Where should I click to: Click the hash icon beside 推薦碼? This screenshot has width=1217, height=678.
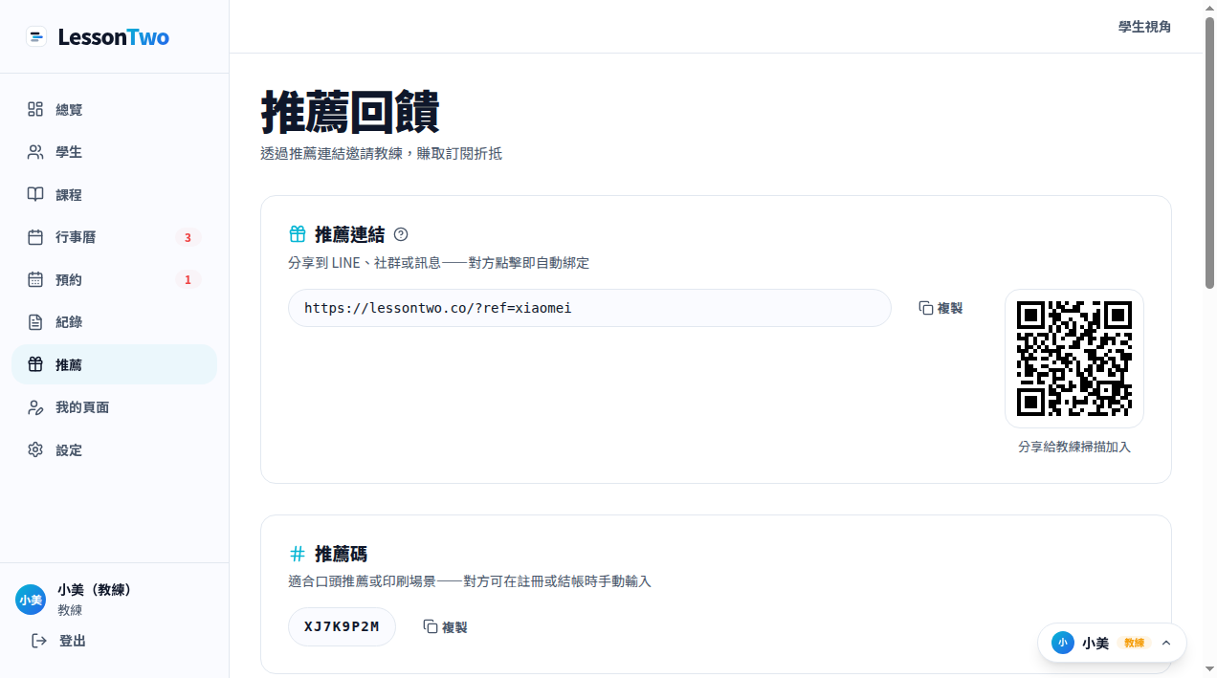298,554
